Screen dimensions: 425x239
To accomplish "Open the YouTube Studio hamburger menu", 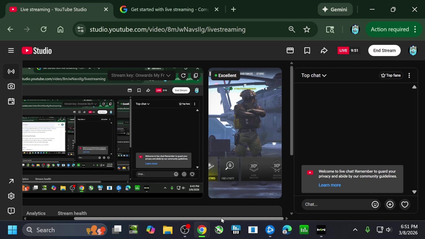I will [11, 50].
